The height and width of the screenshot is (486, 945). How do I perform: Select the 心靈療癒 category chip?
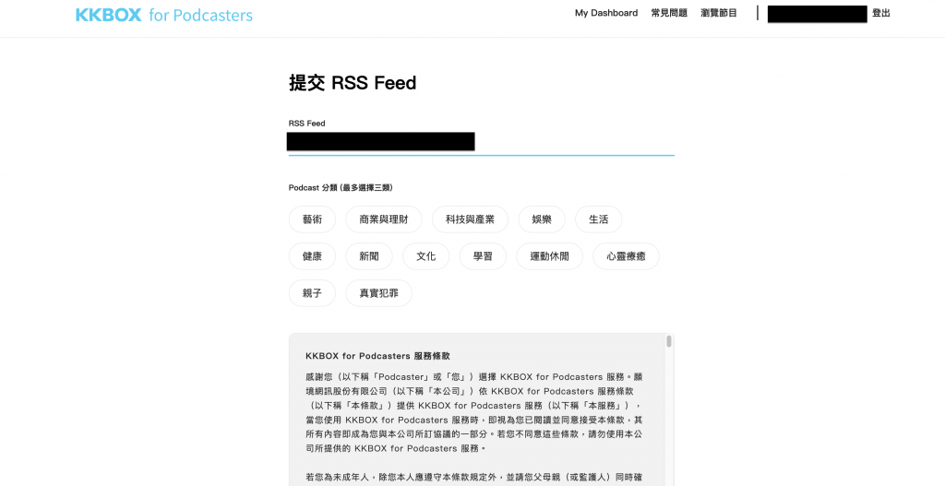626,256
